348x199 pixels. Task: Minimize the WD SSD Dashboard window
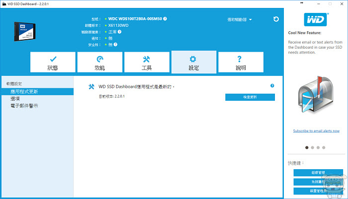pos(319,4)
